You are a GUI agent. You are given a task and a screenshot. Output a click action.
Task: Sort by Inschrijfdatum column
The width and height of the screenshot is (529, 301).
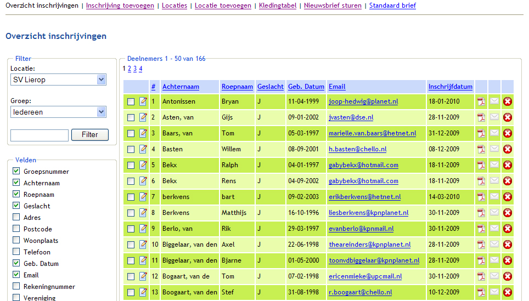point(451,87)
